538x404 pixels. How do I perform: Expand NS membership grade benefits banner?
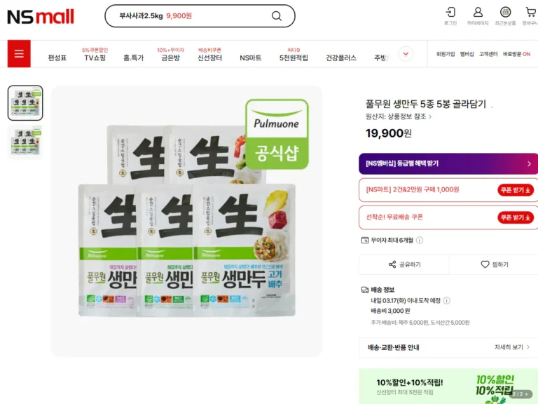448,163
